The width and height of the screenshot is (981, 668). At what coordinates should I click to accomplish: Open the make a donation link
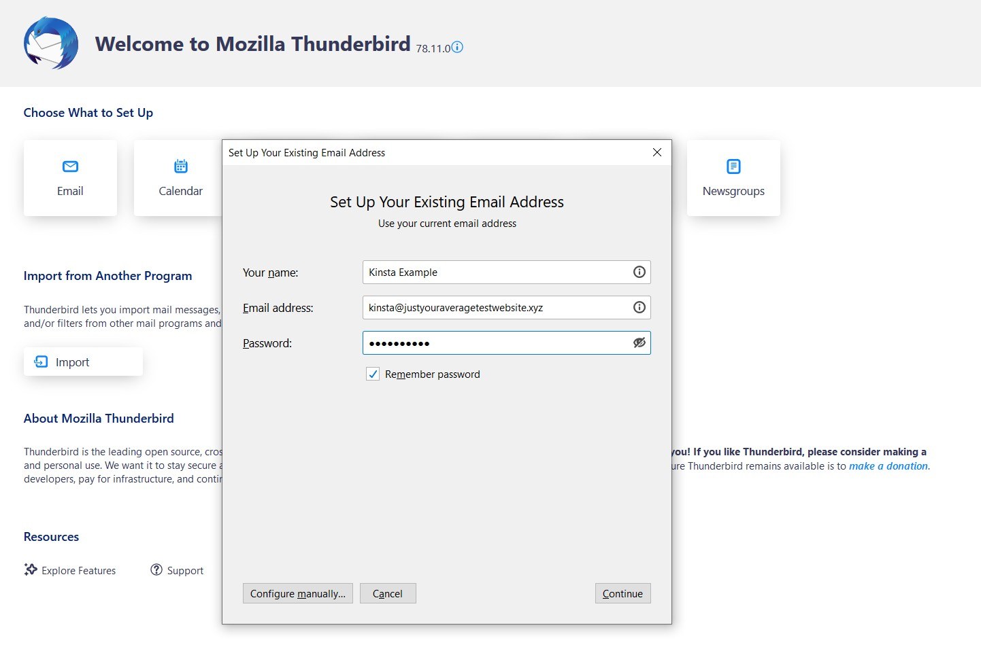[888, 465]
